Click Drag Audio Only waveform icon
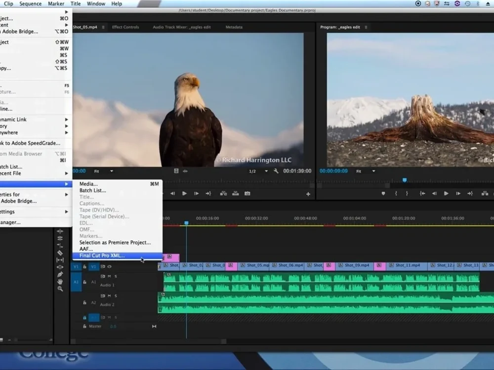Viewport: 494px width, 370px height. (x=185, y=171)
